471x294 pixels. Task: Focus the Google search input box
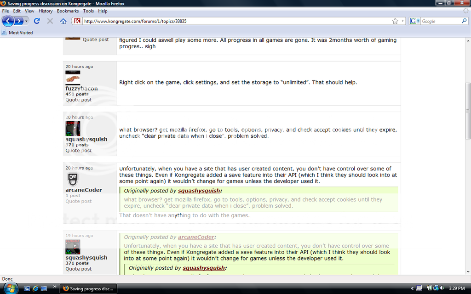[441, 21]
